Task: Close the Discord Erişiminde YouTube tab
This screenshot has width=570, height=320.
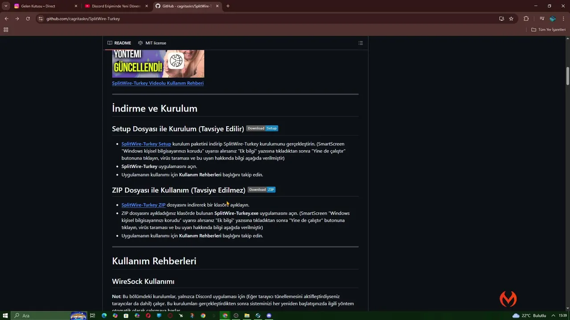Action: 147,6
